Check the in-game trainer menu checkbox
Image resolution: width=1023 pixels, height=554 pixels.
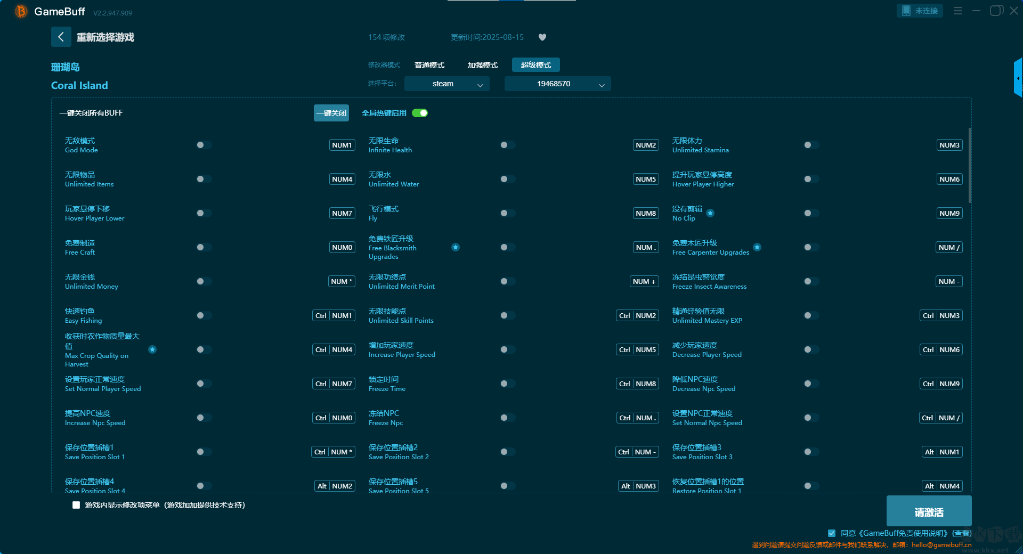click(76, 505)
